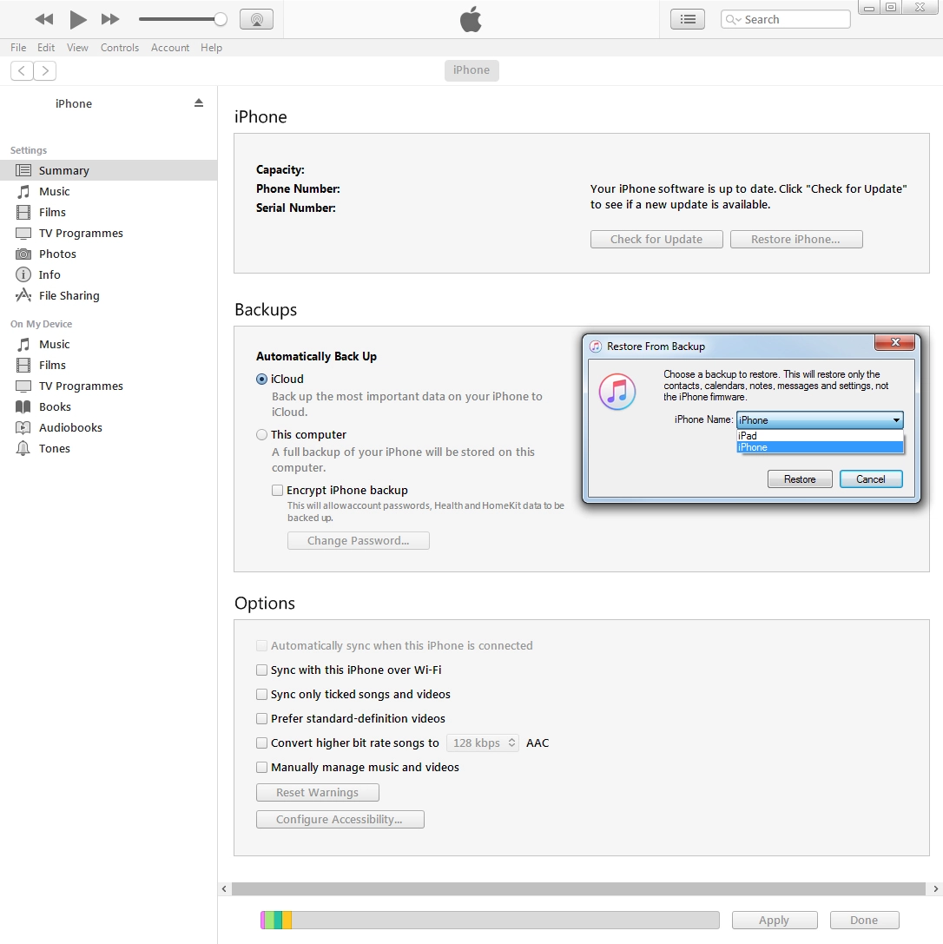This screenshot has height=944, width=943.
Task: Choose This computer for backups
Action: click(261, 434)
